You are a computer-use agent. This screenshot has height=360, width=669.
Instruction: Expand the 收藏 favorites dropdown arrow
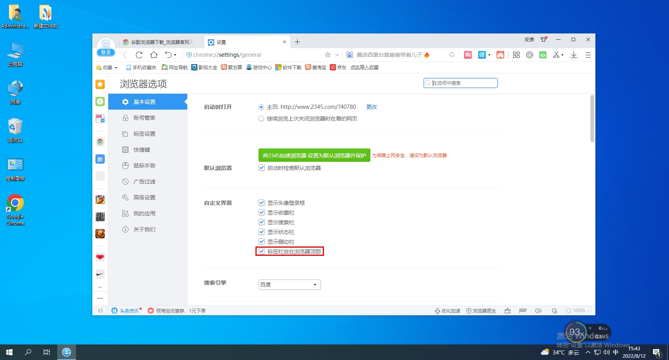click(x=116, y=68)
